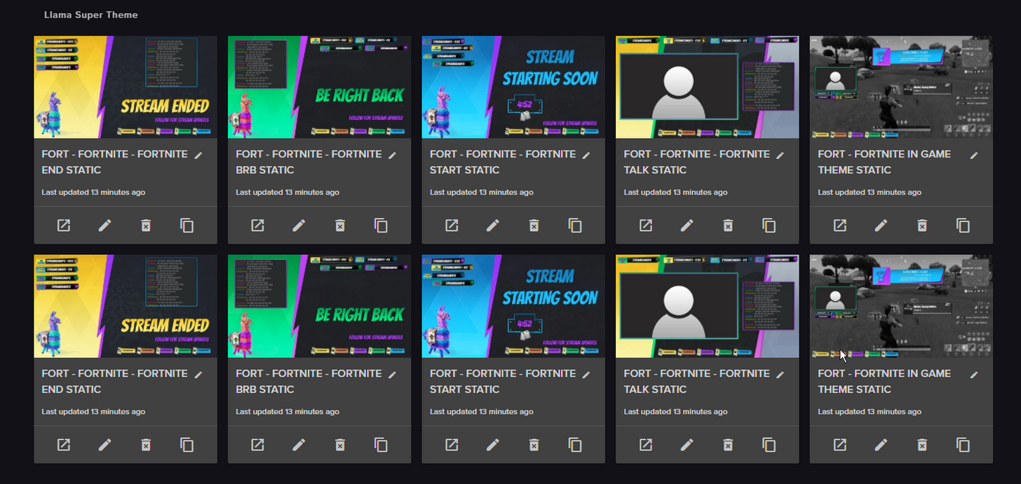Duplicate the bottom-row BRB STATIC overlay
Screen dimensions: 1021x484
(381, 445)
